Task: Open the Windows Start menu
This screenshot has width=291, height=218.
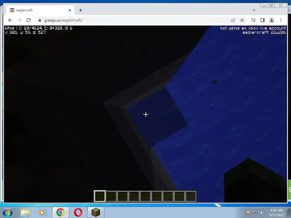Action: point(8,212)
